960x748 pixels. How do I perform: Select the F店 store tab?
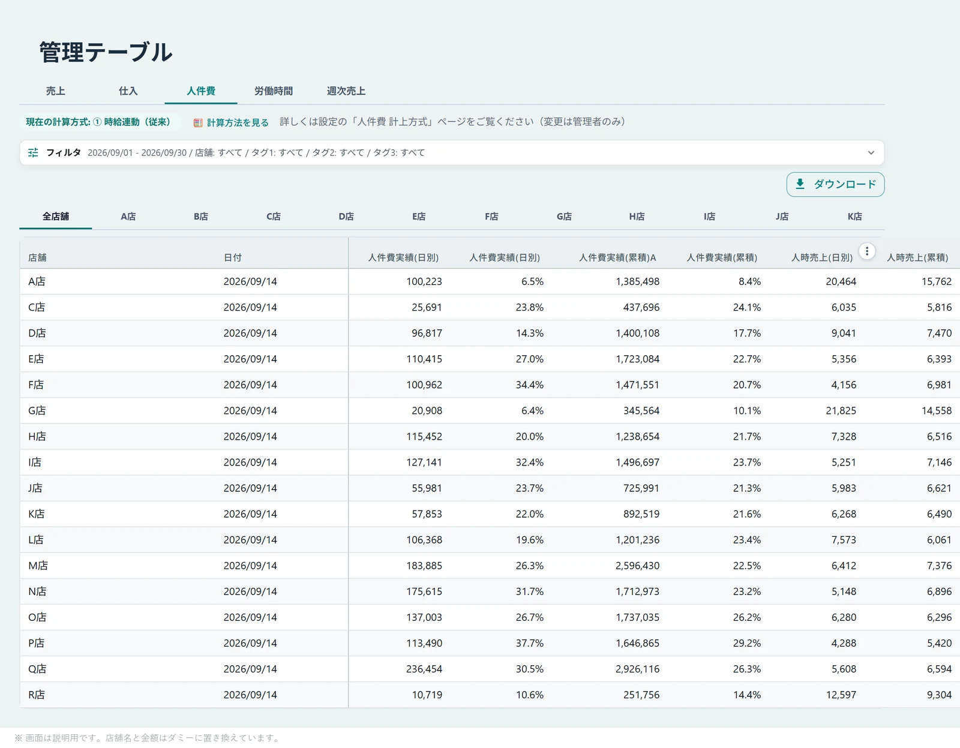pyautogui.click(x=491, y=217)
